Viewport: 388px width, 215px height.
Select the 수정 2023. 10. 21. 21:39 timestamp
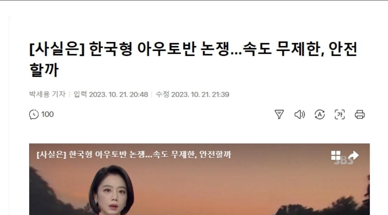click(192, 94)
